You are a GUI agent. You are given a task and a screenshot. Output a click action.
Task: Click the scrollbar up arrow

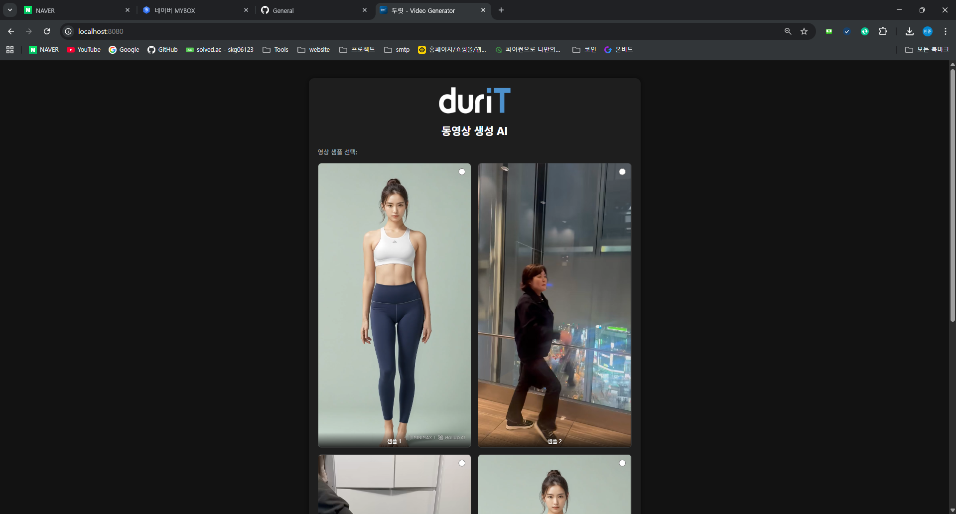pyautogui.click(x=953, y=64)
